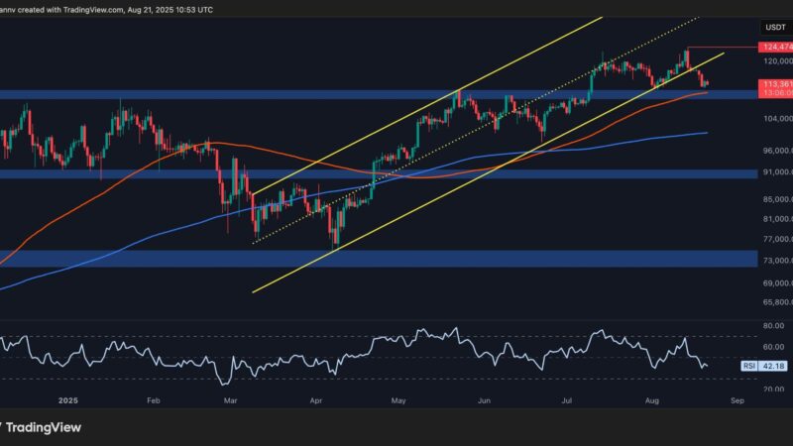Click the TradingView logo text

point(43,427)
